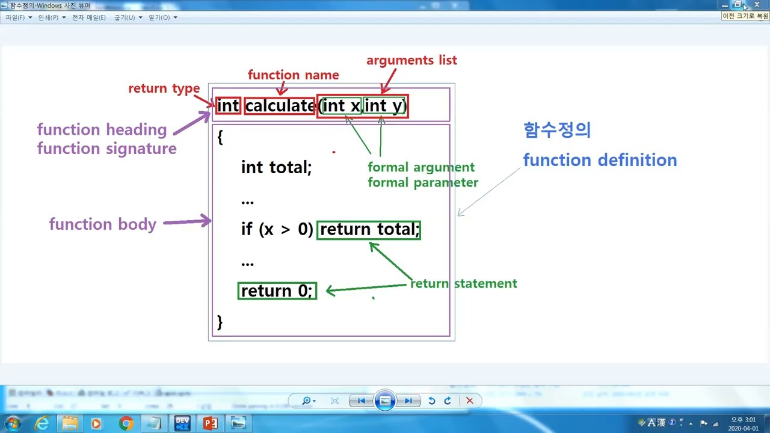Click the Hanja conversion 漢 tray button
770x433 pixels.
pos(661,423)
